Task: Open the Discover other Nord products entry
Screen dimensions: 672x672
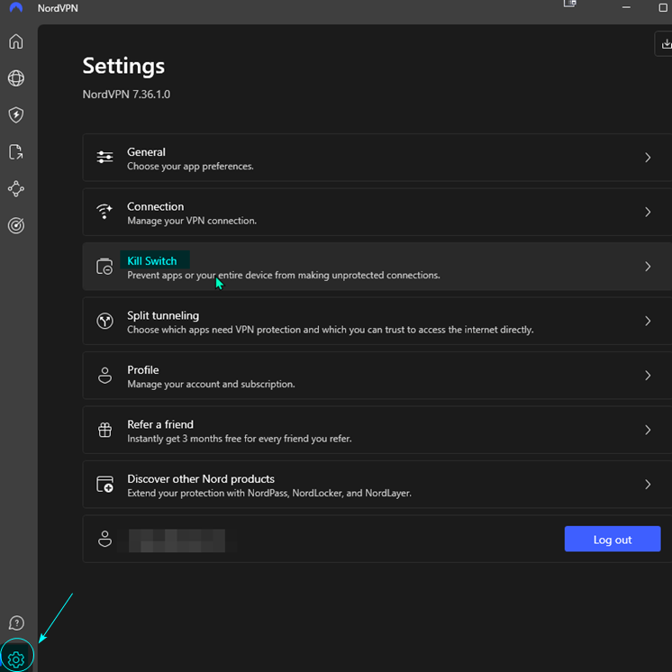Action: coord(377,485)
